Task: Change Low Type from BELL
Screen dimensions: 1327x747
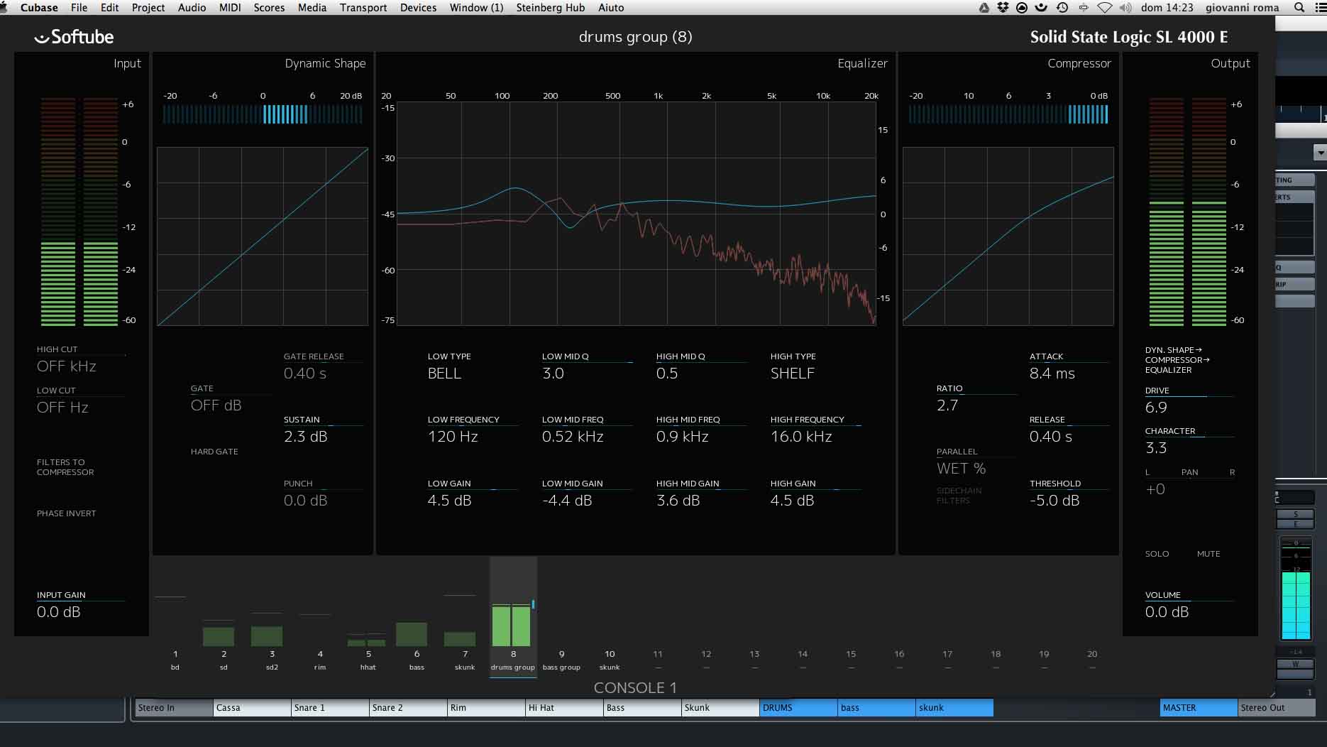Action: 444,373
